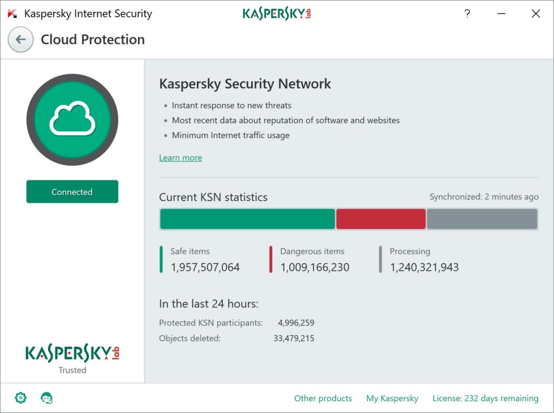Screen dimensions: 554x413
Task: Click the reputation of software and websites bullet
Action: (286, 120)
